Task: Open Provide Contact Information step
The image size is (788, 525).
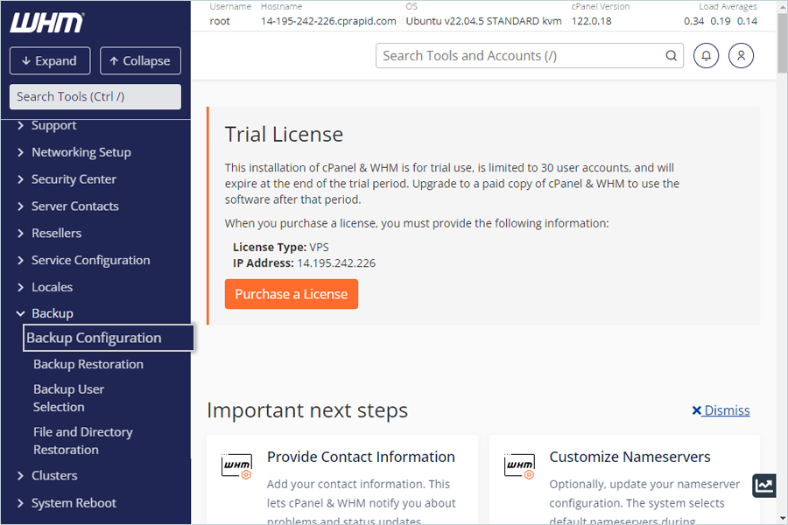Action: (x=361, y=457)
